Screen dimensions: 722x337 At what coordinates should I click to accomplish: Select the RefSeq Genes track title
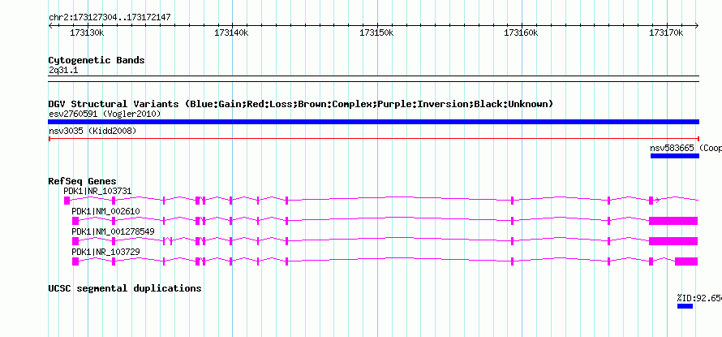(83, 181)
